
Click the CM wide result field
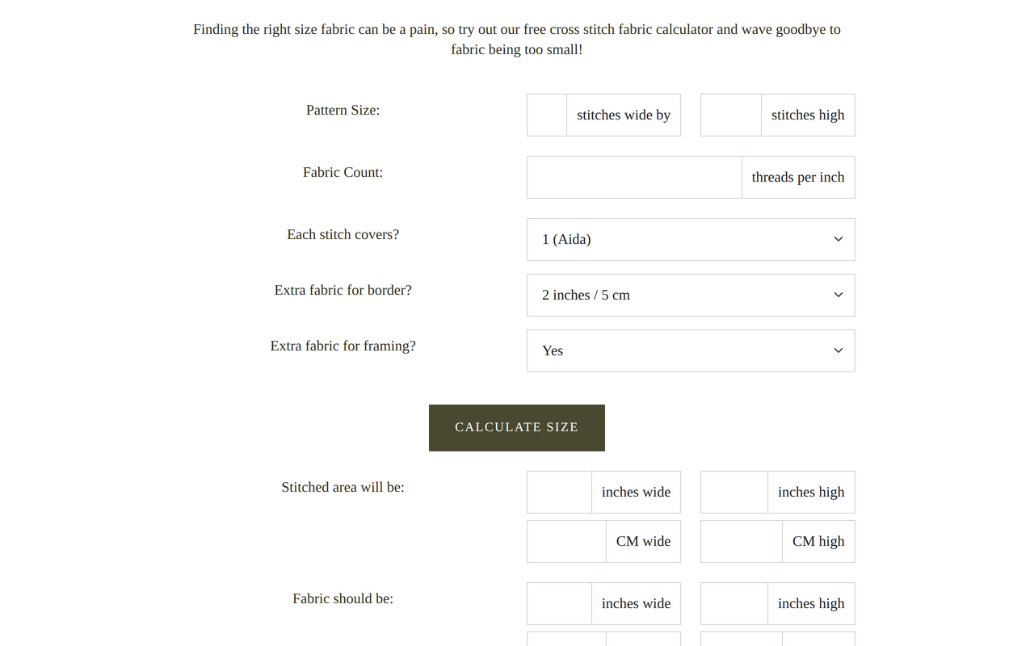[565, 541]
